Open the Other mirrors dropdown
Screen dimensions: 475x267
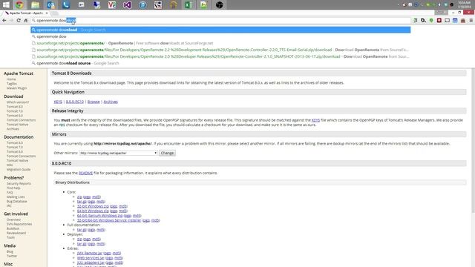point(119,153)
